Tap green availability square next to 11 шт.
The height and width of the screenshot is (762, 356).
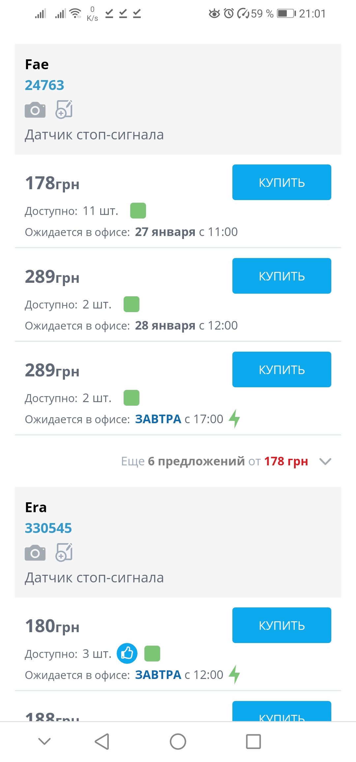[138, 211]
